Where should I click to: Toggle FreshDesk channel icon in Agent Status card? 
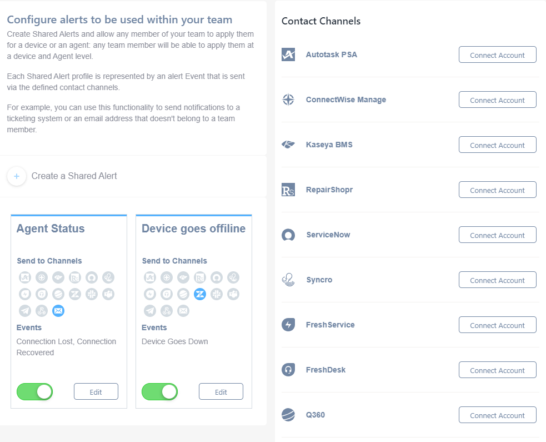tap(42, 294)
